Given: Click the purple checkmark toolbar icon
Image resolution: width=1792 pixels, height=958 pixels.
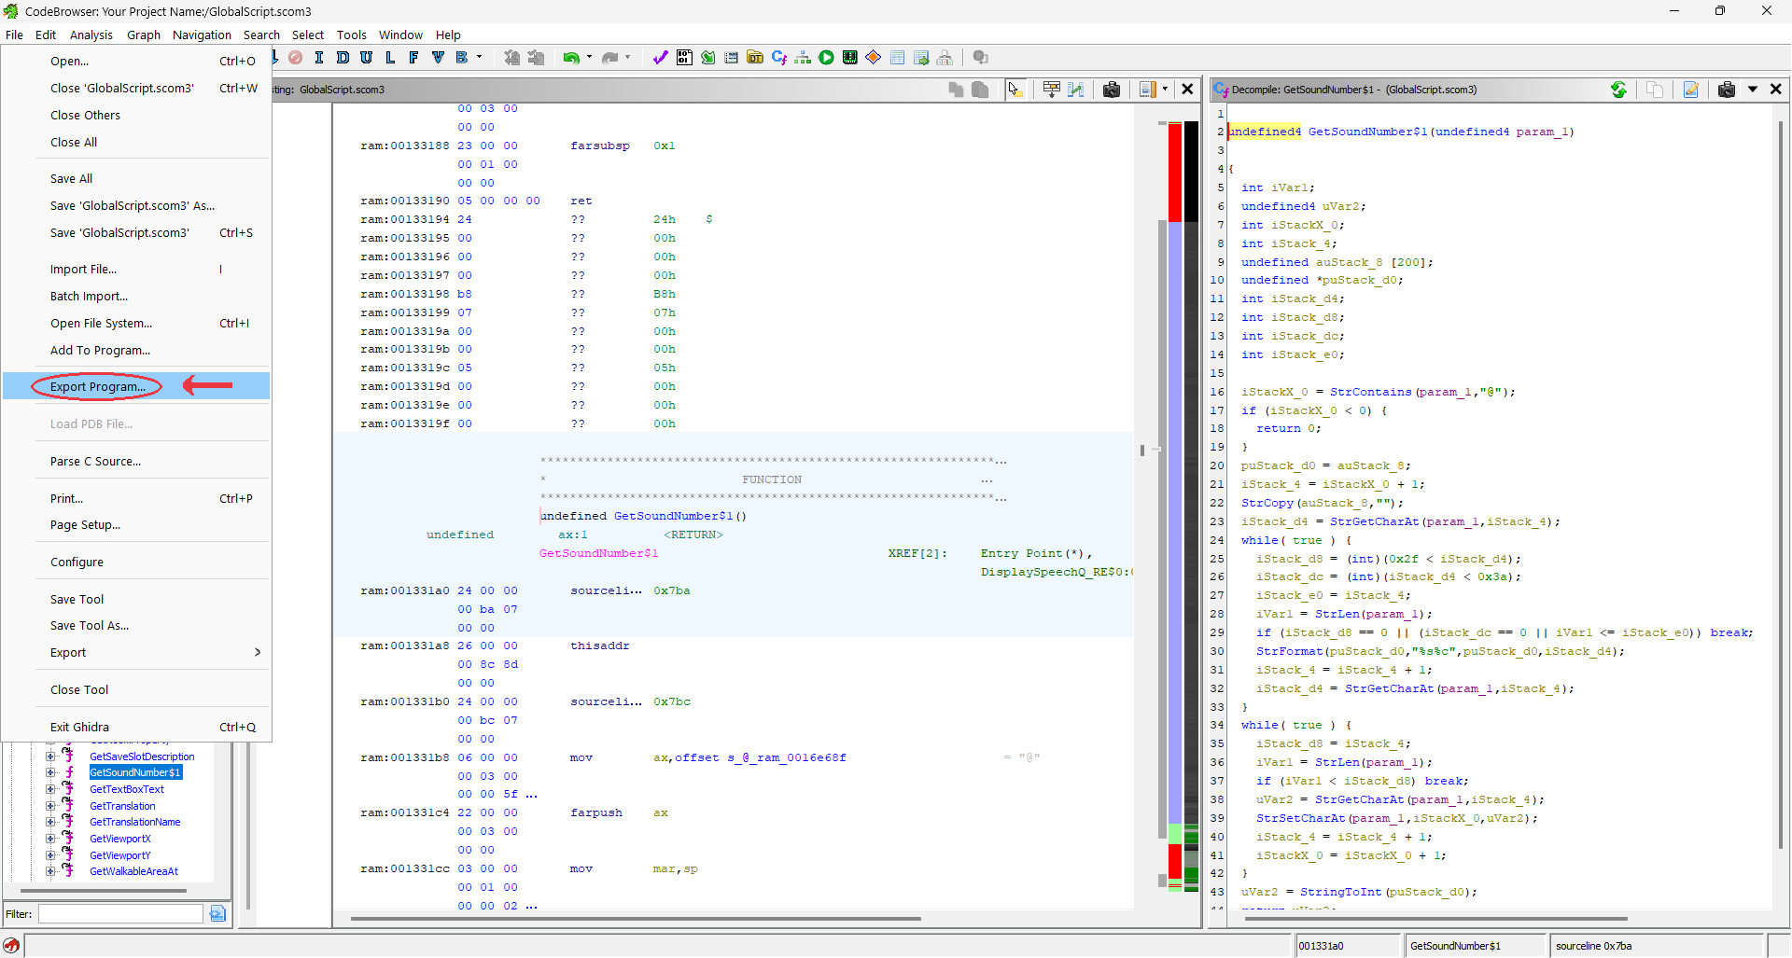Looking at the screenshot, I should [660, 58].
